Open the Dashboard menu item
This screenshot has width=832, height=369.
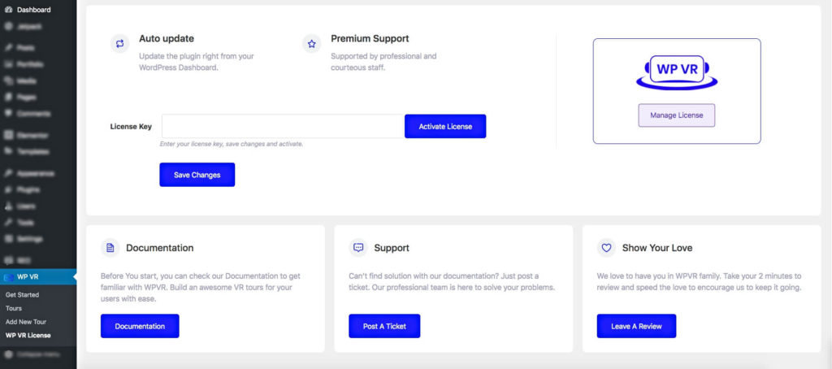[x=33, y=10]
